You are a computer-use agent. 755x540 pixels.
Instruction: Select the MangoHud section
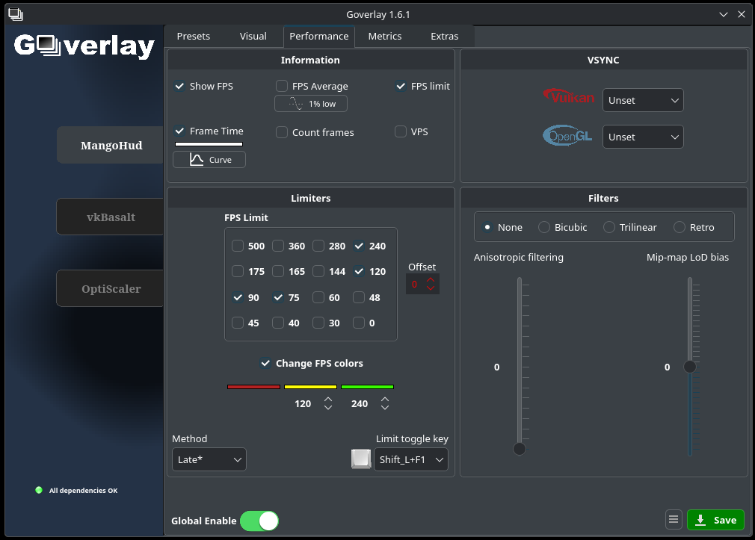111,145
